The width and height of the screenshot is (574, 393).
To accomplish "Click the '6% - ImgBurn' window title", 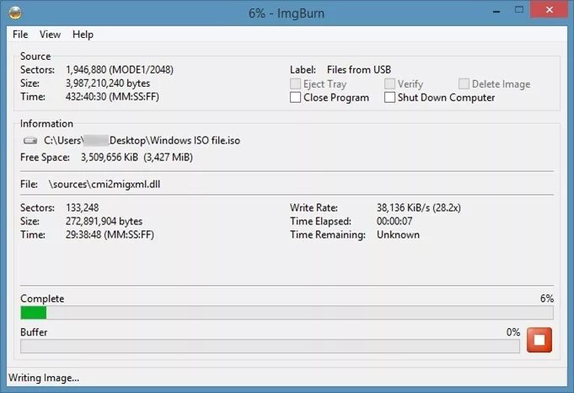I will pos(287,13).
